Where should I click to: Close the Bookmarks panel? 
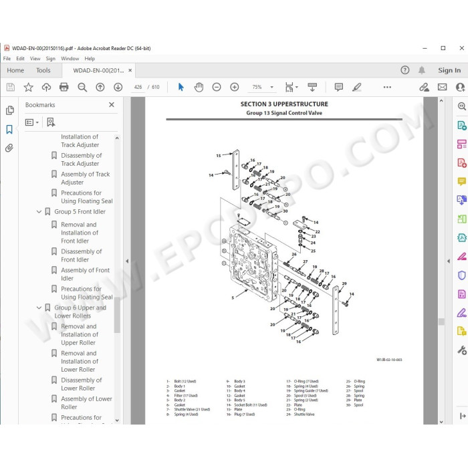pyautogui.click(x=112, y=105)
